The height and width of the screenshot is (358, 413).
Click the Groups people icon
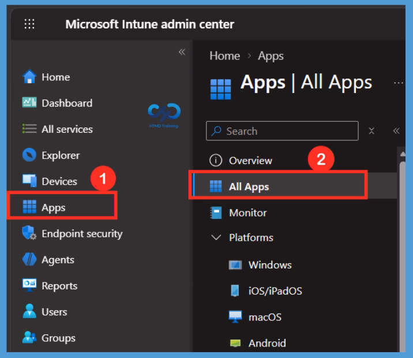coord(29,337)
